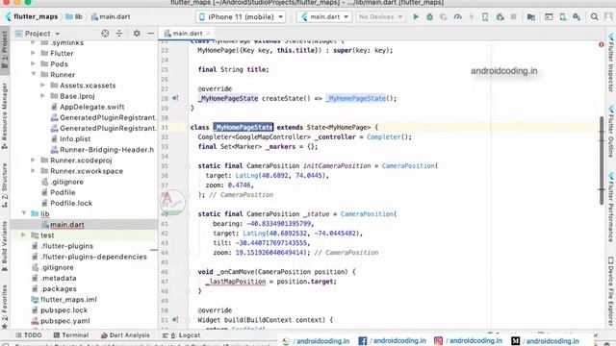Open the iPhone 11 (mobile) device dropdown
Screen dimensions: 616x346
[x=241, y=17]
